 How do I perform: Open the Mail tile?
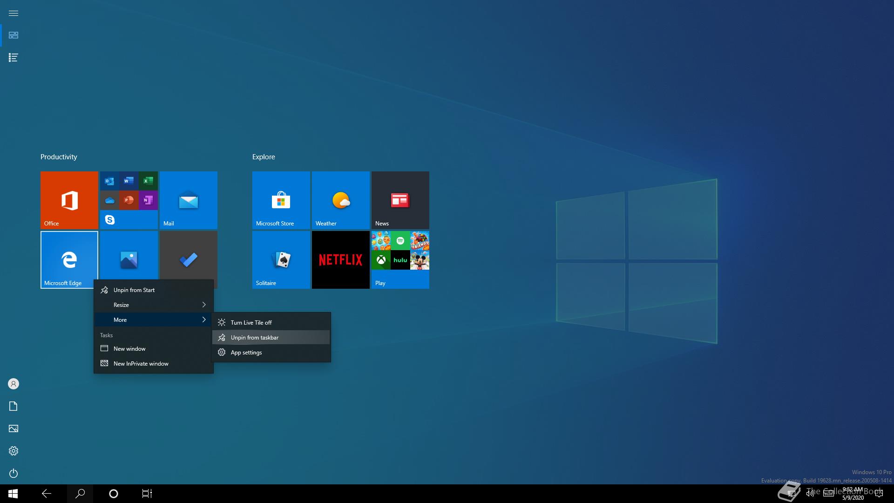188,200
